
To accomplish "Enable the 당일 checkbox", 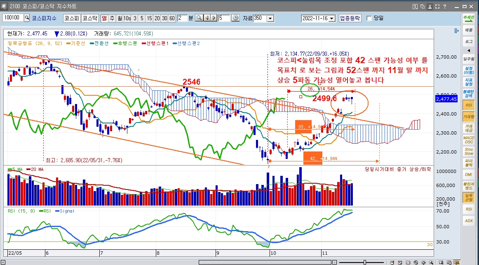I will (x=369, y=18).
